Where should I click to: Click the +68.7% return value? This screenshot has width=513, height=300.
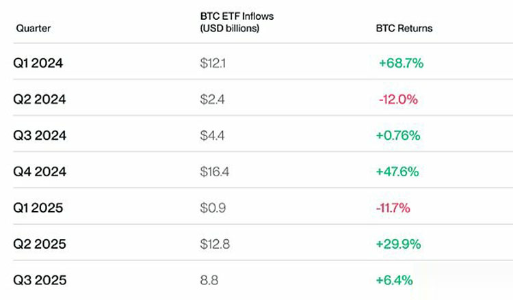coord(401,63)
